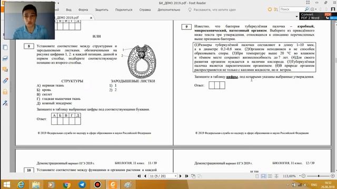Image resolution: width=337 pixels, height=189 pixels.
Task: Go to previous page
Action: (x=145, y=176)
